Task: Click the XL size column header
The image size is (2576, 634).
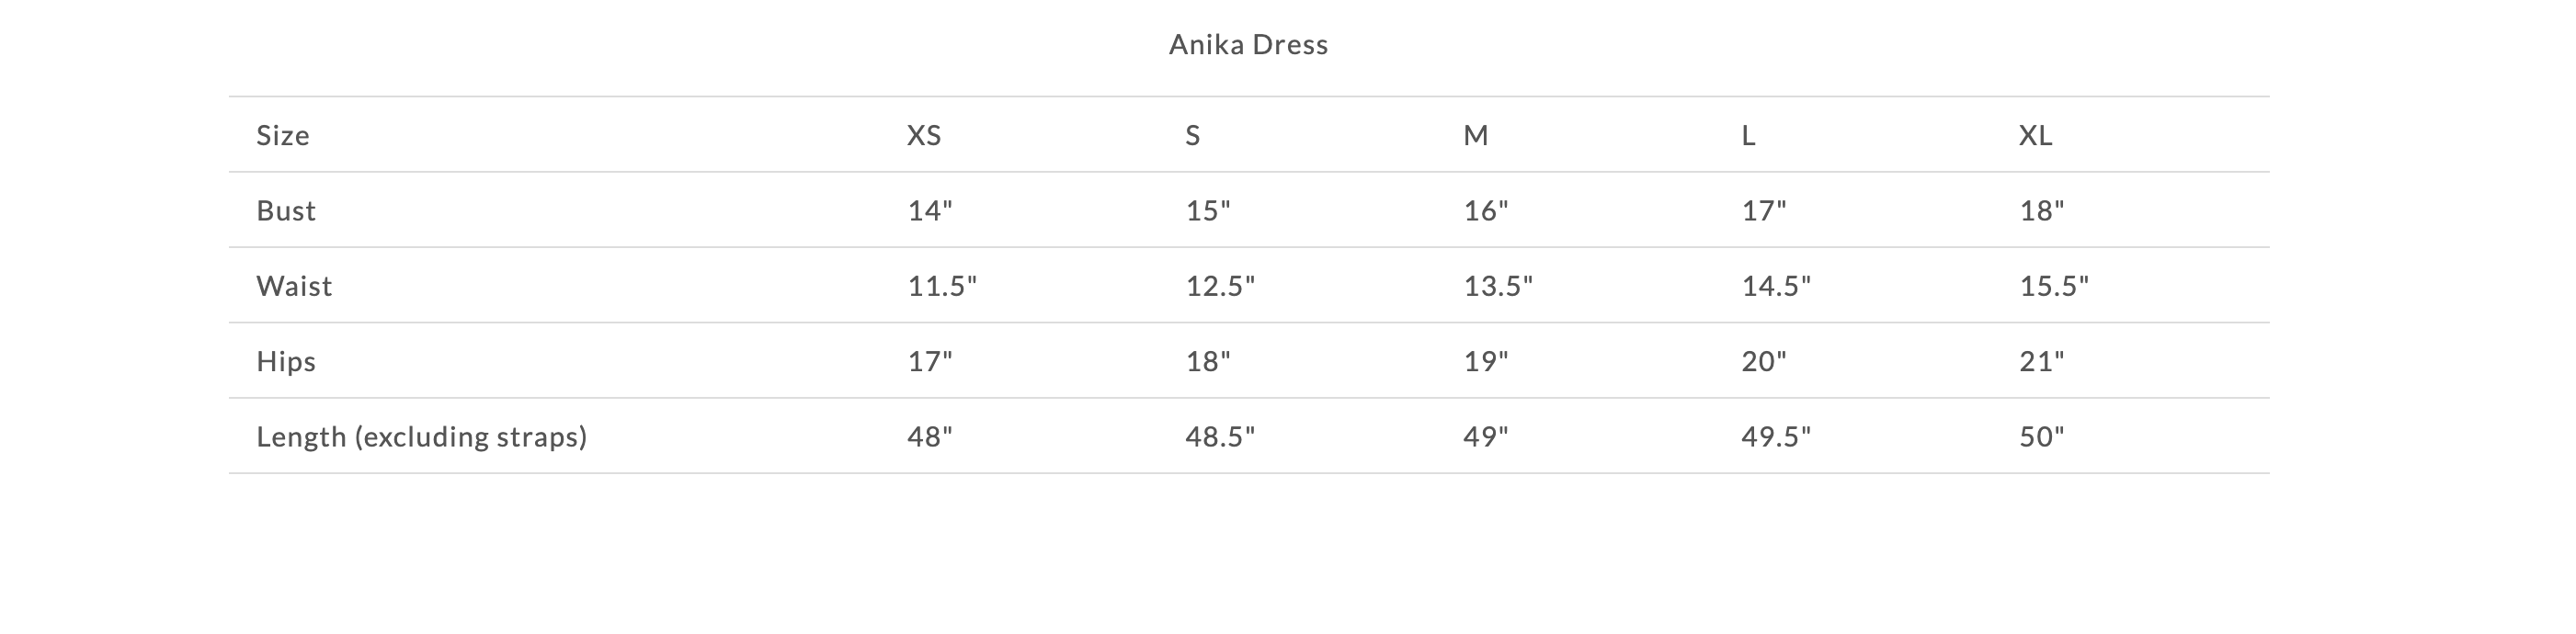Action: 2035,135
